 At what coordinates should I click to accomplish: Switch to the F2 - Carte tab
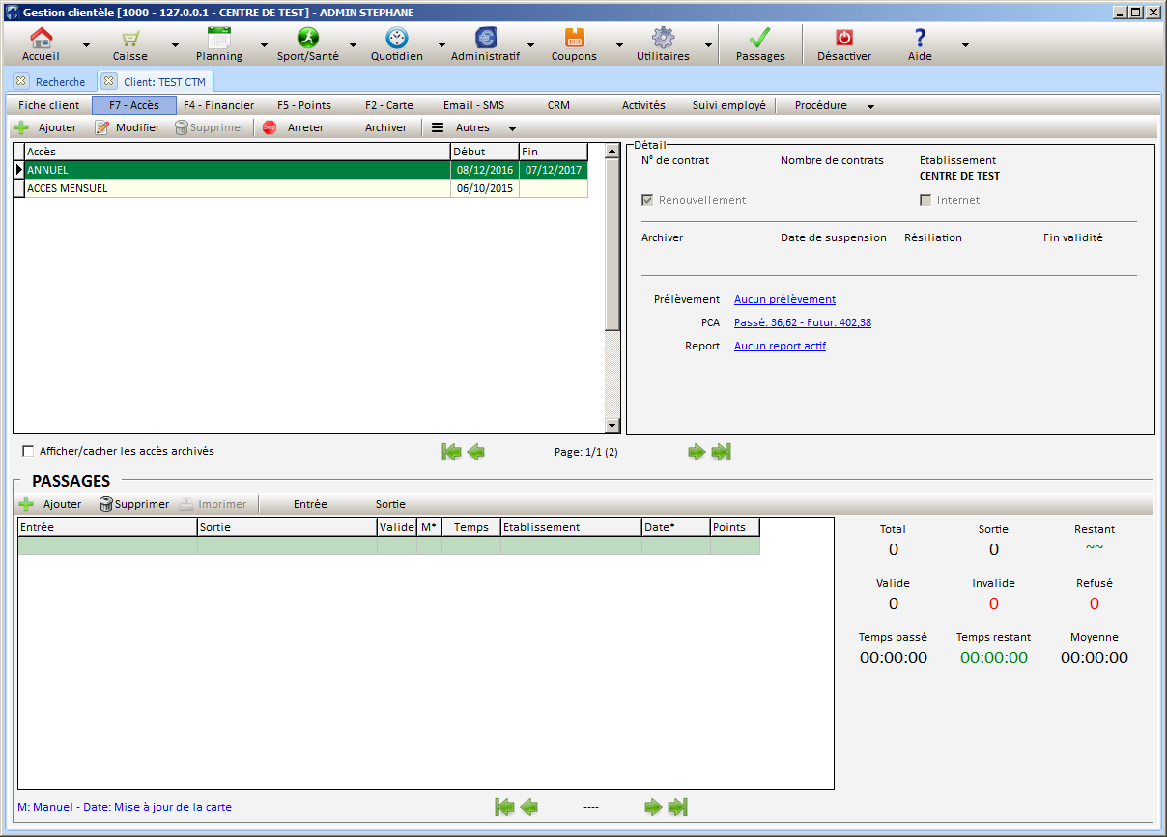tap(389, 105)
